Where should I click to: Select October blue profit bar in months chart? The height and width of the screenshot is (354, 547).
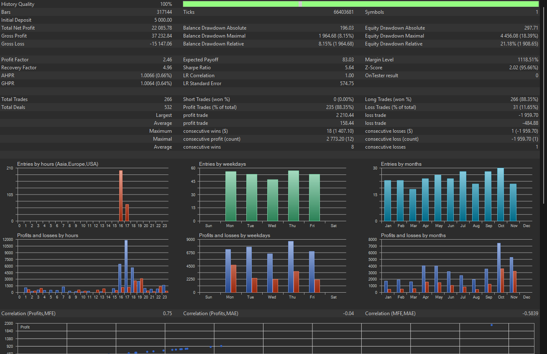tap(498, 267)
